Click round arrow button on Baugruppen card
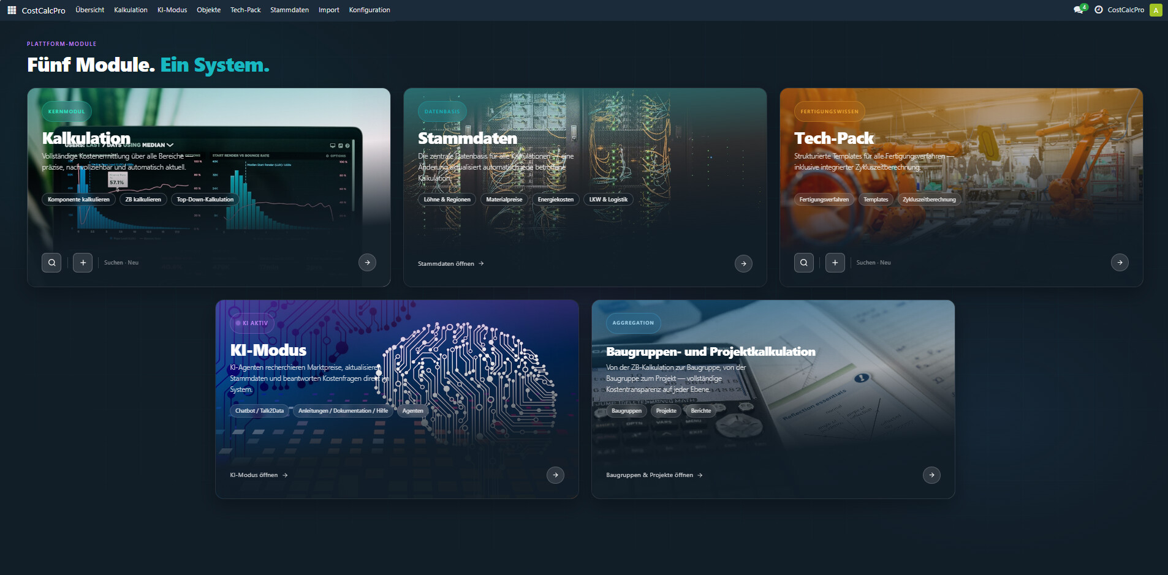Viewport: 1168px width, 575px height. 931,475
